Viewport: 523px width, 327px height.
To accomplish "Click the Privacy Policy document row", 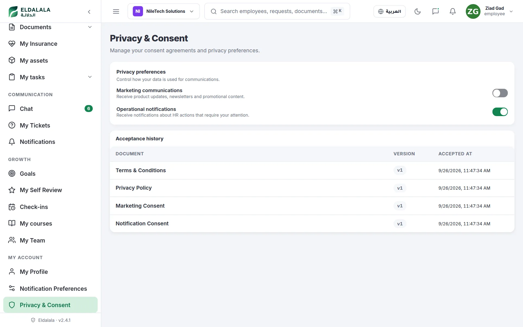I will coord(312,188).
